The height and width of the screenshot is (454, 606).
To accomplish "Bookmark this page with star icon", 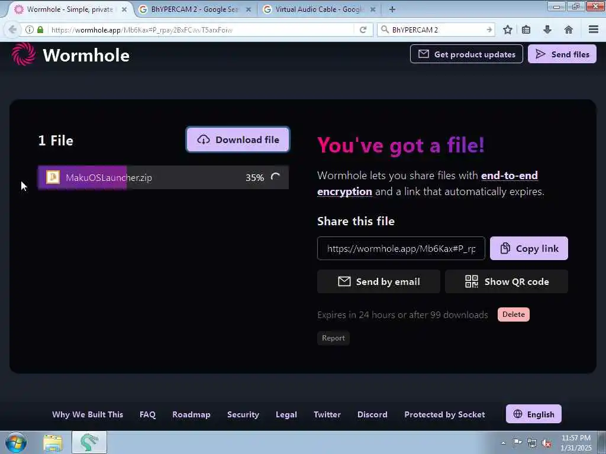I will 507,30.
